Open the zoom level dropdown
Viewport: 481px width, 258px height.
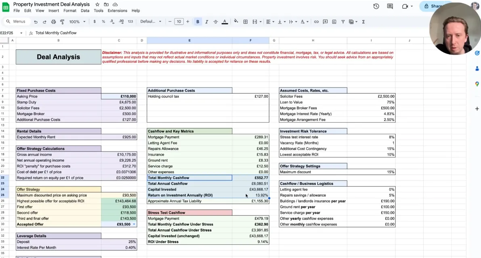click(77, 22)
